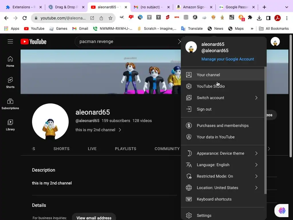Switch to the COMMUNITY channel tab

[x=167, y=149]
